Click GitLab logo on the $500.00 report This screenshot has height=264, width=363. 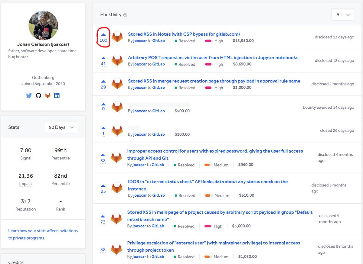[117, 107]
